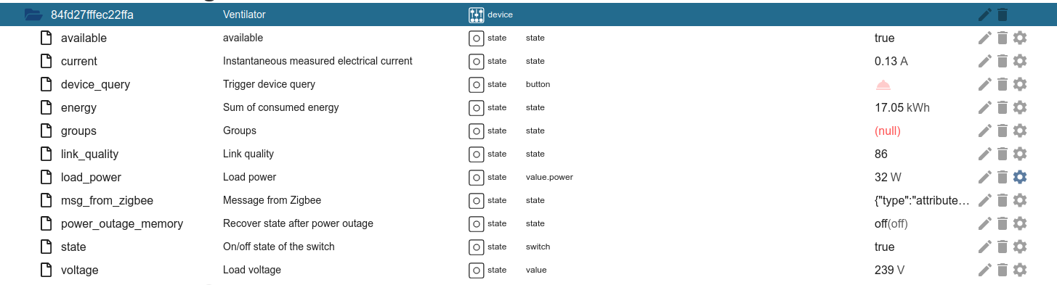
Task: Open the truncated Zigbee message JSON value
Action: point(922,200)
